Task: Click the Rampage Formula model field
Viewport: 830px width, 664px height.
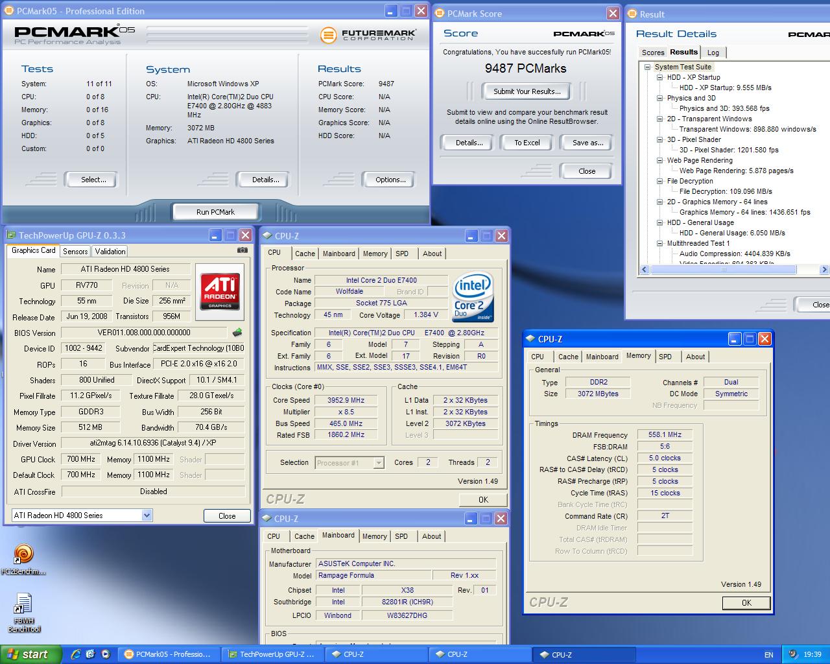Action: [373, 575]
